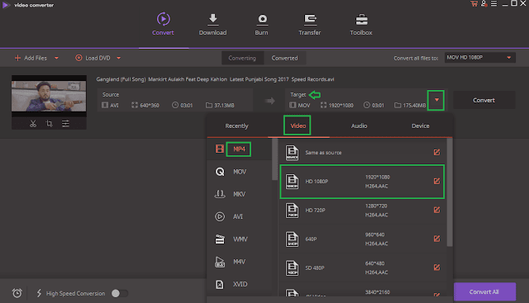Switch to the Recently tab
The width and height of the screenshot is (529, 303).
pyautogui.click(x=236, y=125)
